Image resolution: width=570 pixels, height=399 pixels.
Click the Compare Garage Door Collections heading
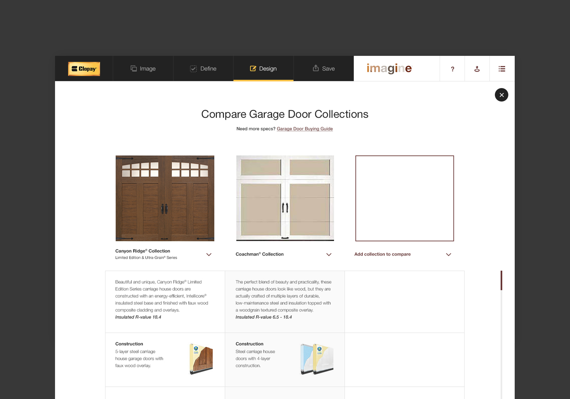[x=285, y=114]
